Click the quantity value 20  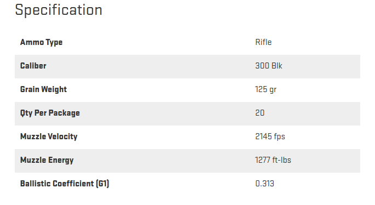(260, 113)
